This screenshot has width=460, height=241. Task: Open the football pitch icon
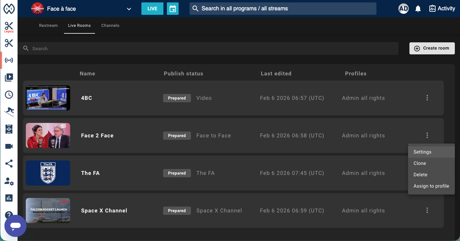pos(9,129)
